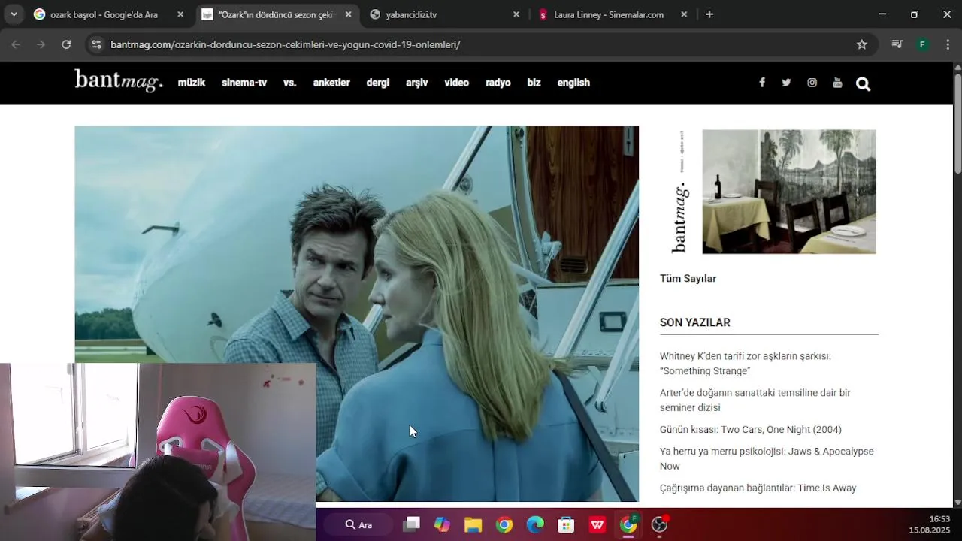Click the bantmag magazine cover thumbnail

(773, 192)
